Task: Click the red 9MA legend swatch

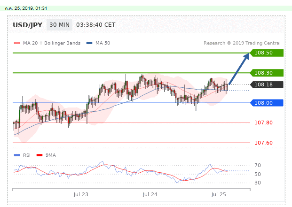Action: coord(39,155)
